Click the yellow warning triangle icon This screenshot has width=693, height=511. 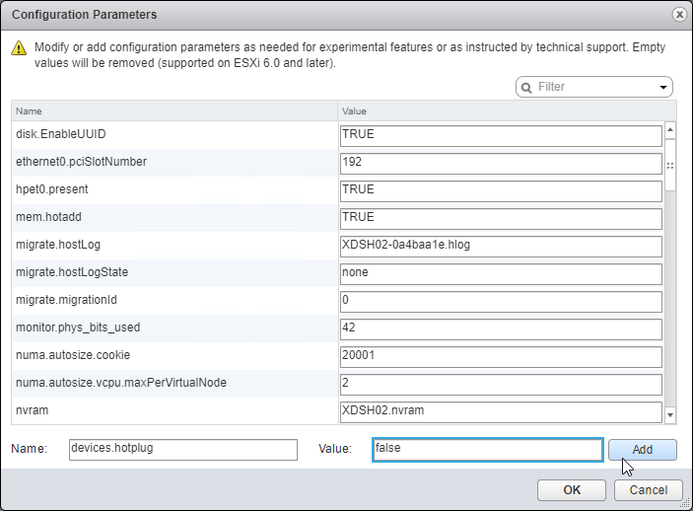(19, 48)
